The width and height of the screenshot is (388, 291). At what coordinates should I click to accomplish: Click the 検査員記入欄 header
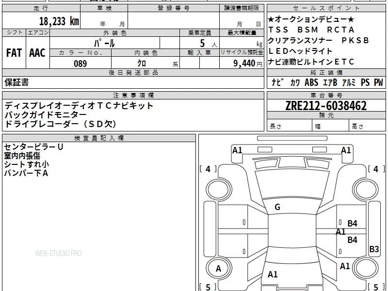[99, 138]
